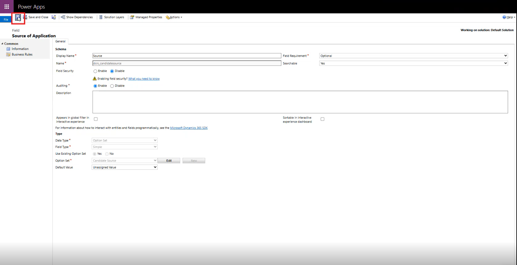Toggle Sortable in interactive dashboard checkbox

click(322, 119)
